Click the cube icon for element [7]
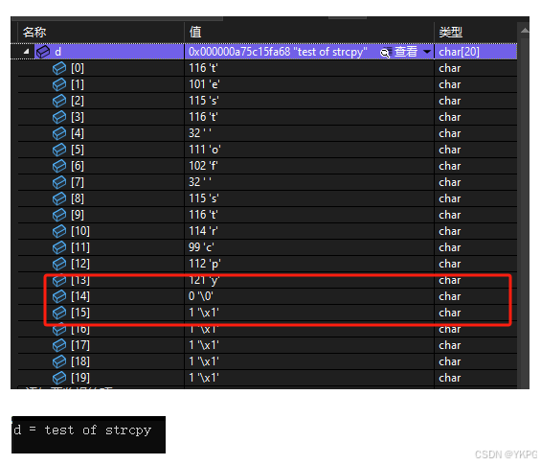 click(59, 182)
